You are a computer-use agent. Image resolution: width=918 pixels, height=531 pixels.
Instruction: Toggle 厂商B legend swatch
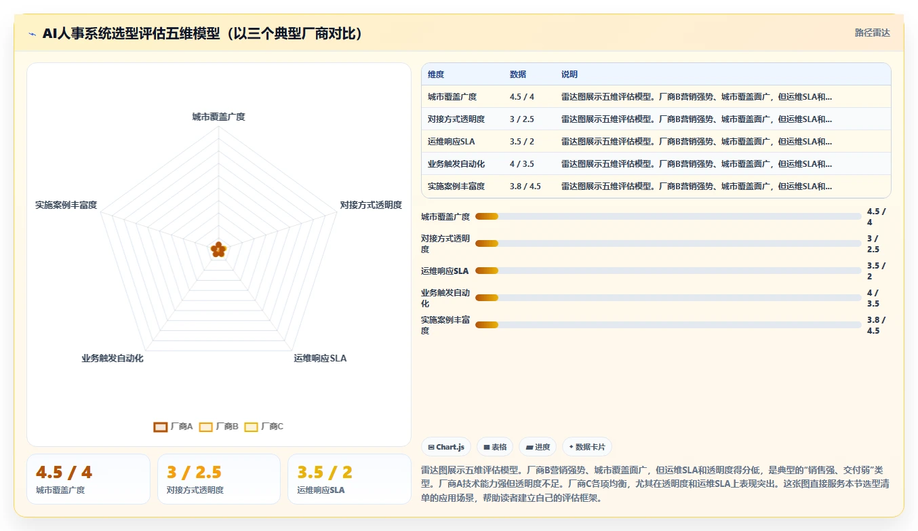tap(206, 427)
